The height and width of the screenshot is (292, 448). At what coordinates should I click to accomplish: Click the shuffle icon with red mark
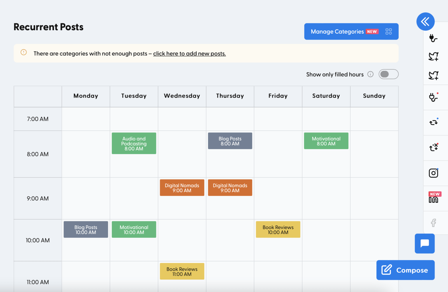(433, 148)
